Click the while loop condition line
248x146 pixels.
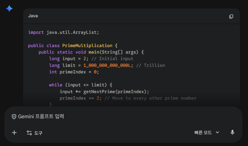(x=81, y=85)
